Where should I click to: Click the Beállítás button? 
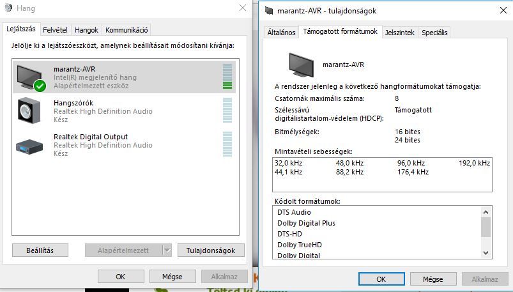[x=40, y=250]
